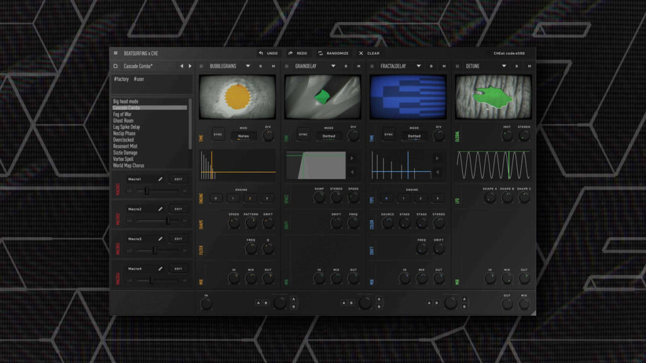The height and width of the screenshot is (363, 646).
Task: Click the X icon beside CLEAR
Action: pos(361,53)
